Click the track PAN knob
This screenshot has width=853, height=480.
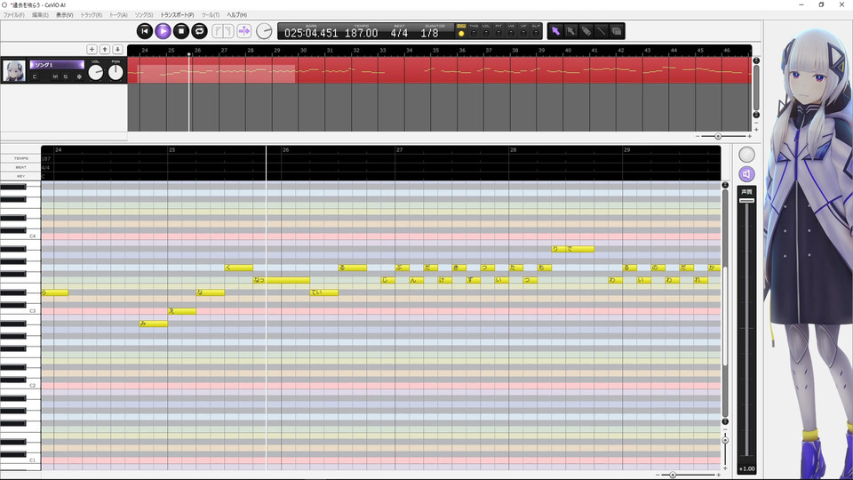click(x=116, y=72)
